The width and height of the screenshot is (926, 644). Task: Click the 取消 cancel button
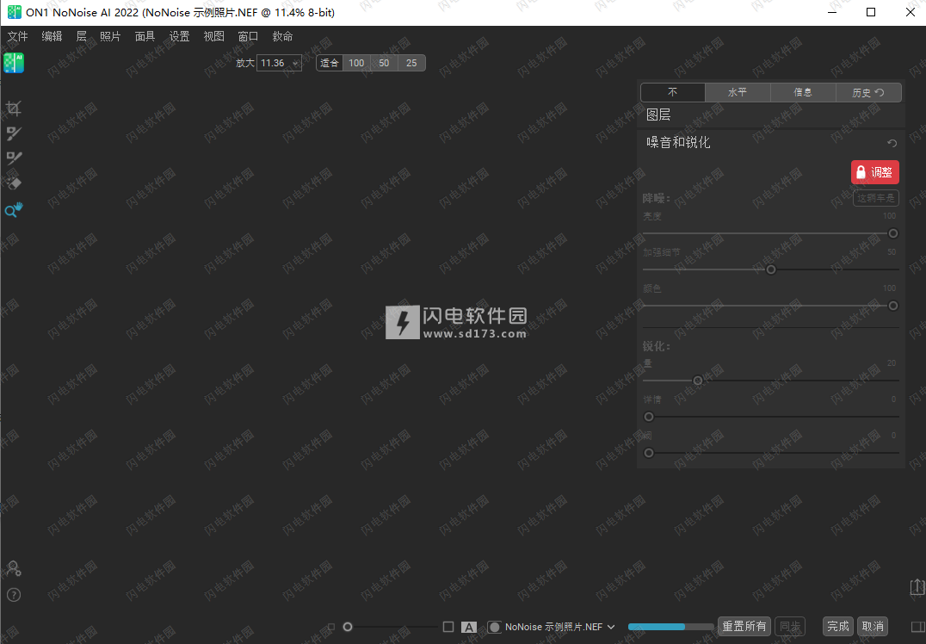873,626
